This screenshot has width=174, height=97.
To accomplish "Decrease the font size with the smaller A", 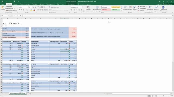I will [x=35, y=7].
